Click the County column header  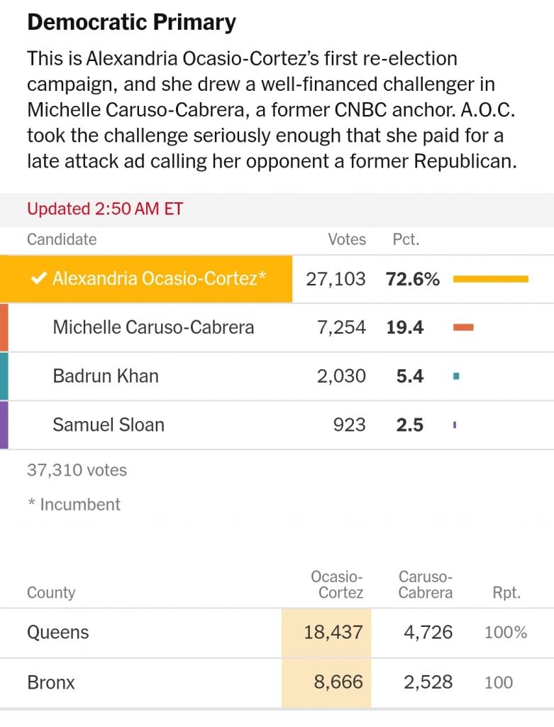[51, 592]
